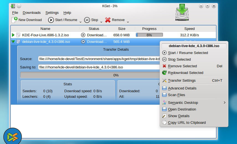Screen dimensions: 237x144
Task: Click the 565.4 MiB size cell
Action: (x=121, y=42)
